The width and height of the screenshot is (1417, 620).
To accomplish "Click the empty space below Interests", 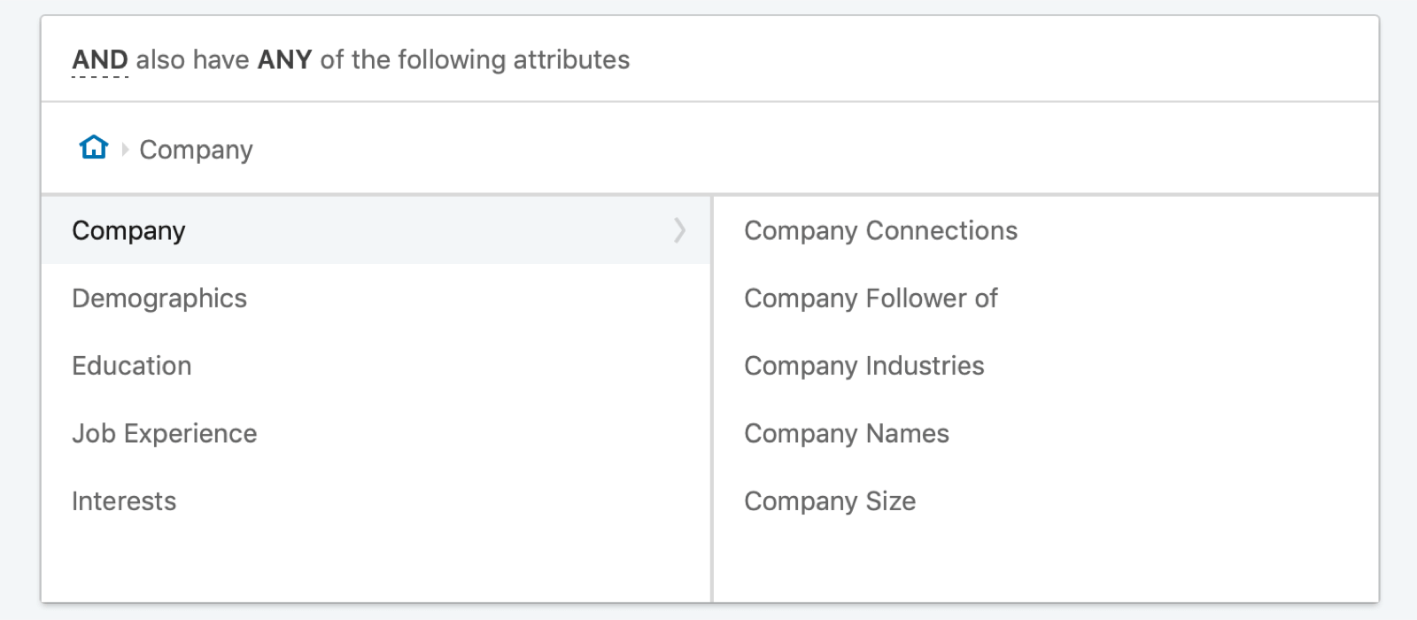I will 376,567.
